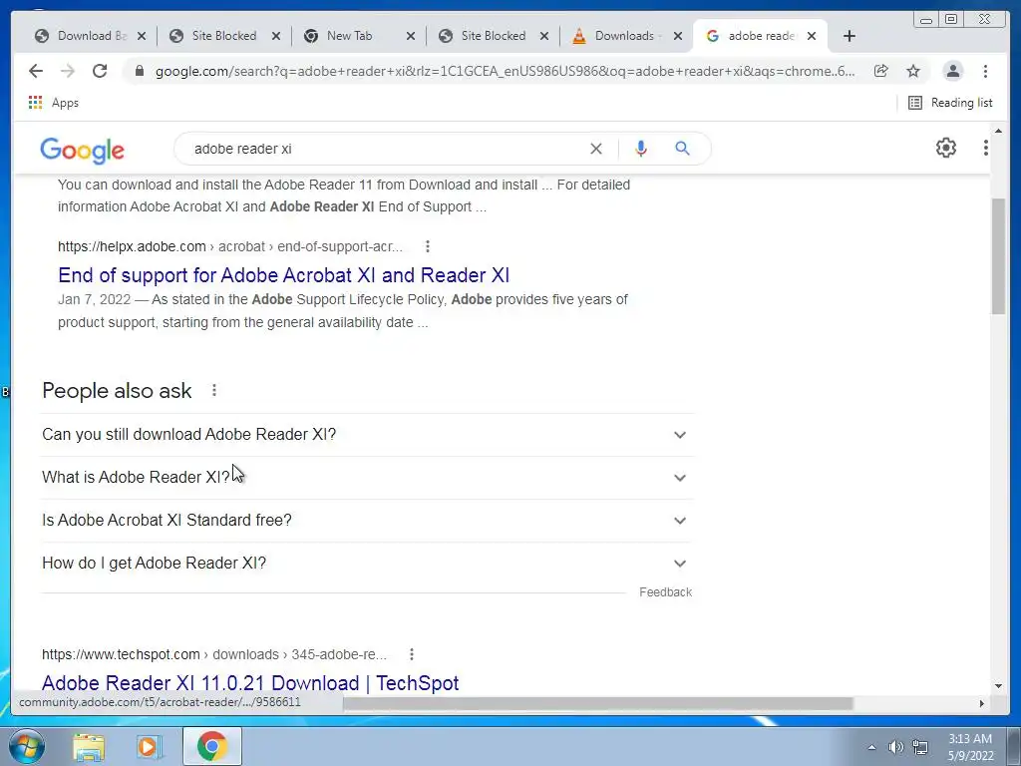1021x766 pixels.
Task: Open options dots beside techspot.com result
Action: click(412, 654)
